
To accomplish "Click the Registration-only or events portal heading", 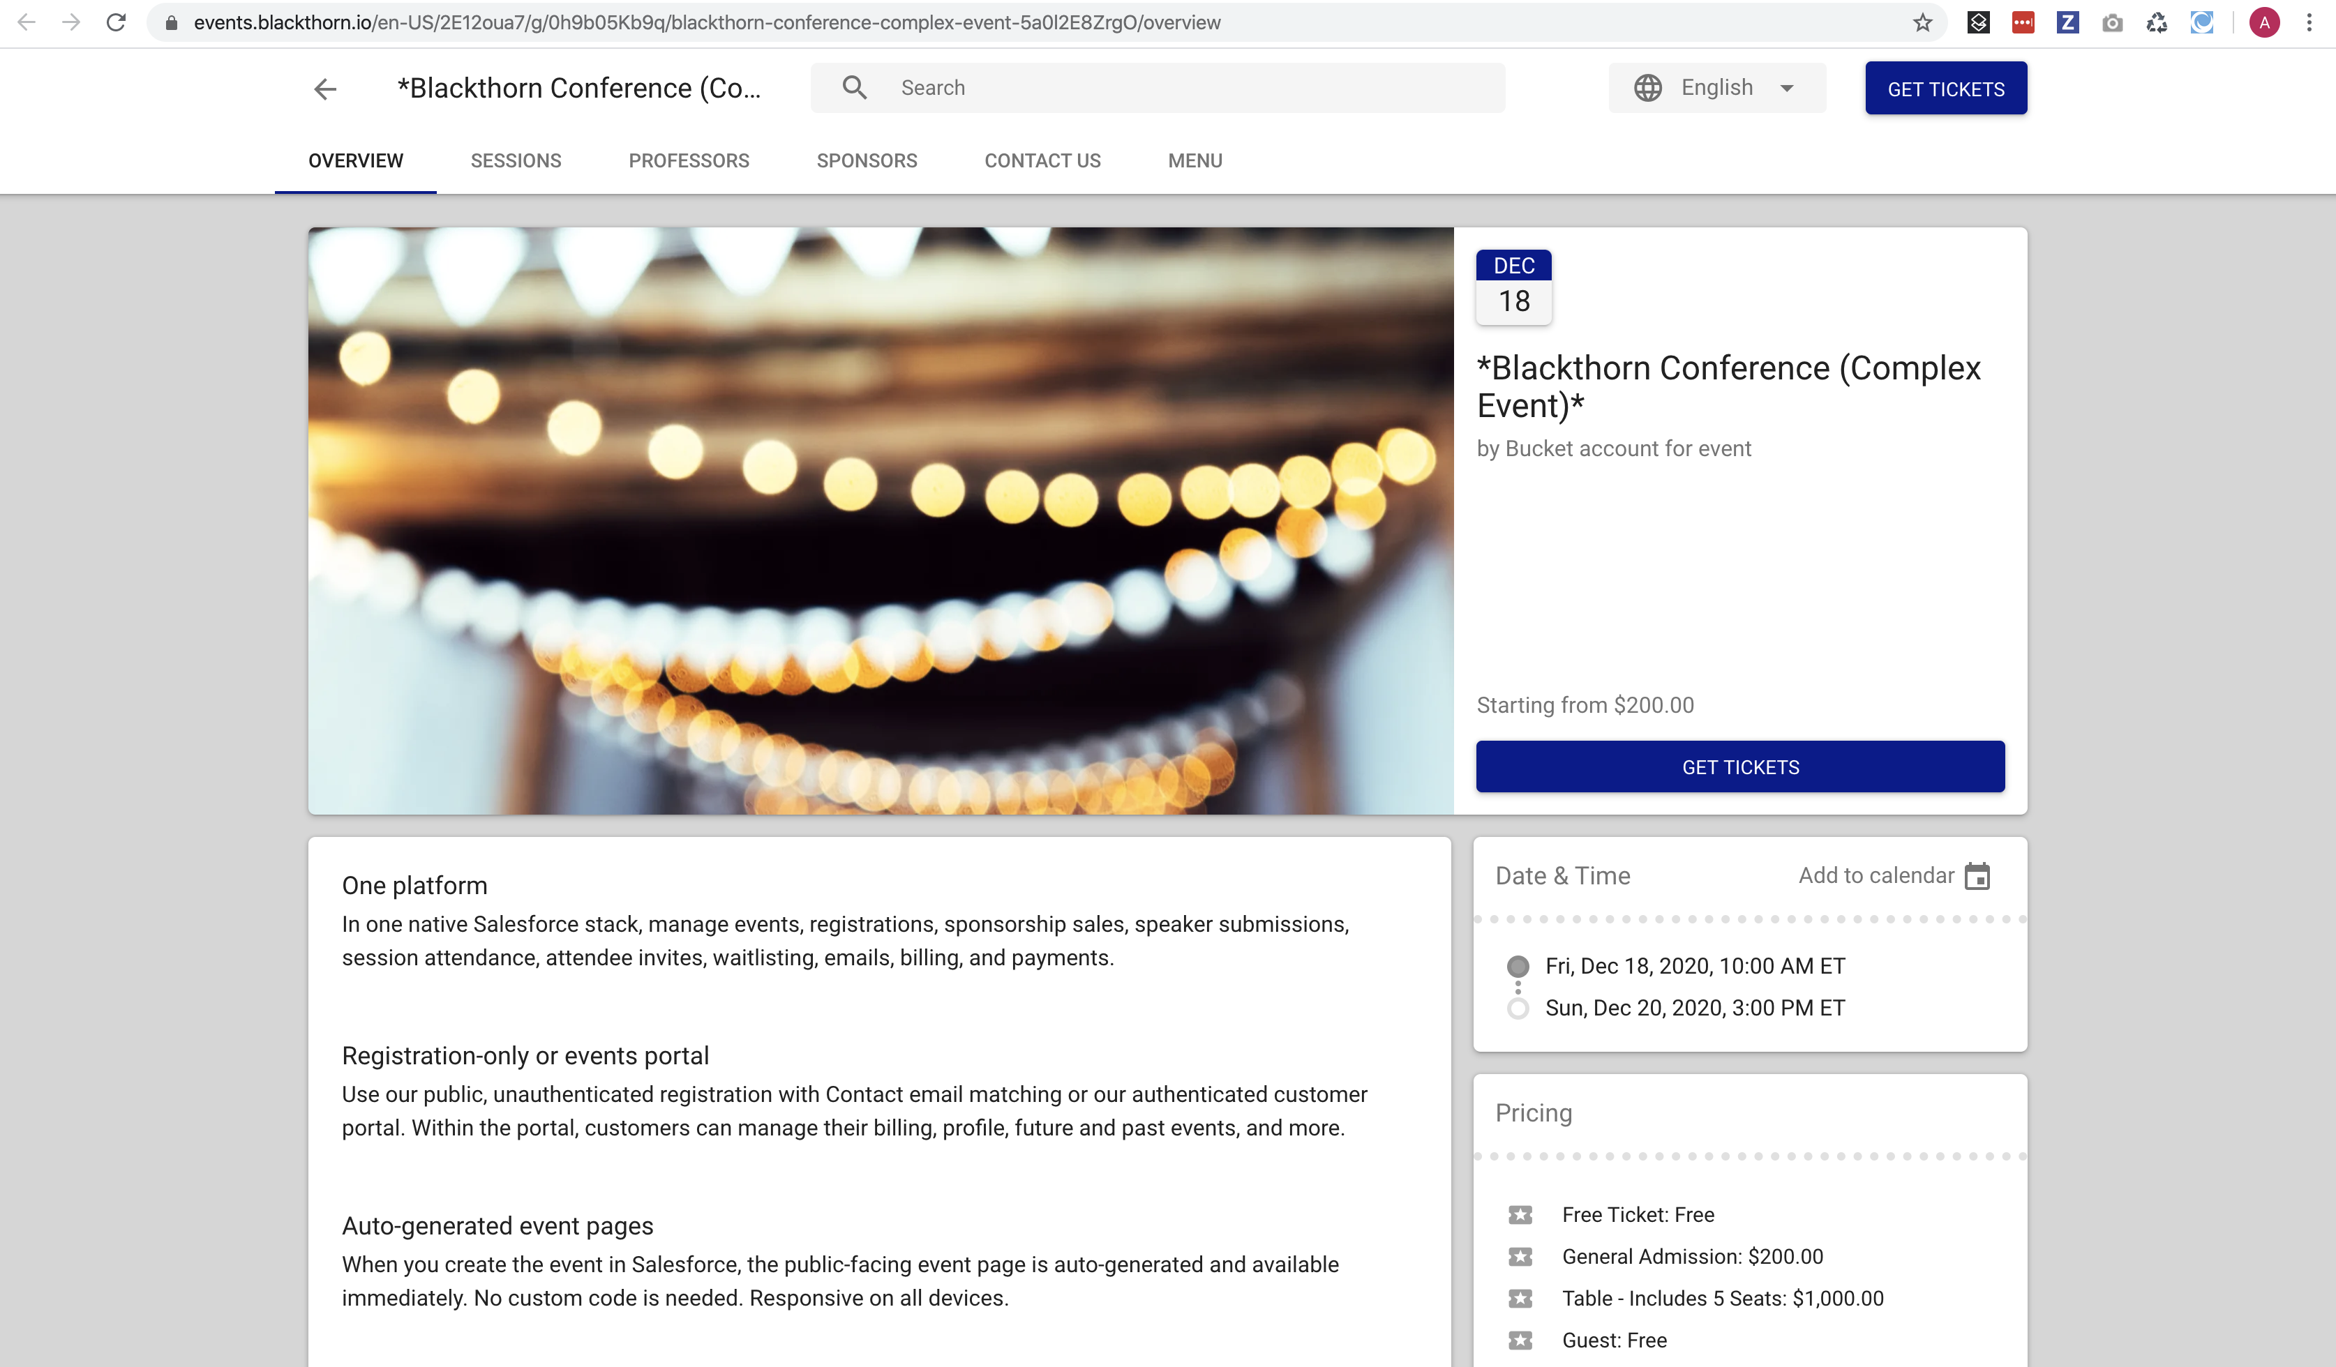I will point(525,1056).
